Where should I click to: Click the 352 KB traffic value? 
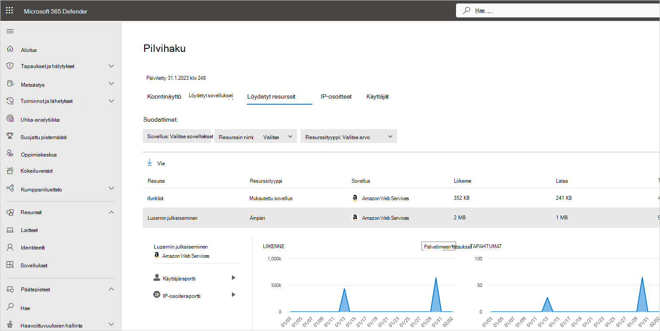pos(462,198)
